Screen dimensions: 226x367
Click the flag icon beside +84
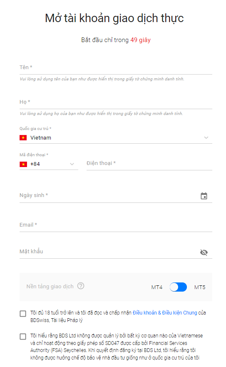point(23,164)
